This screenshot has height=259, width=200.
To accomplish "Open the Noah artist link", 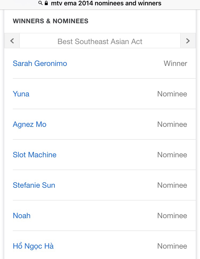I will [22, 216].
